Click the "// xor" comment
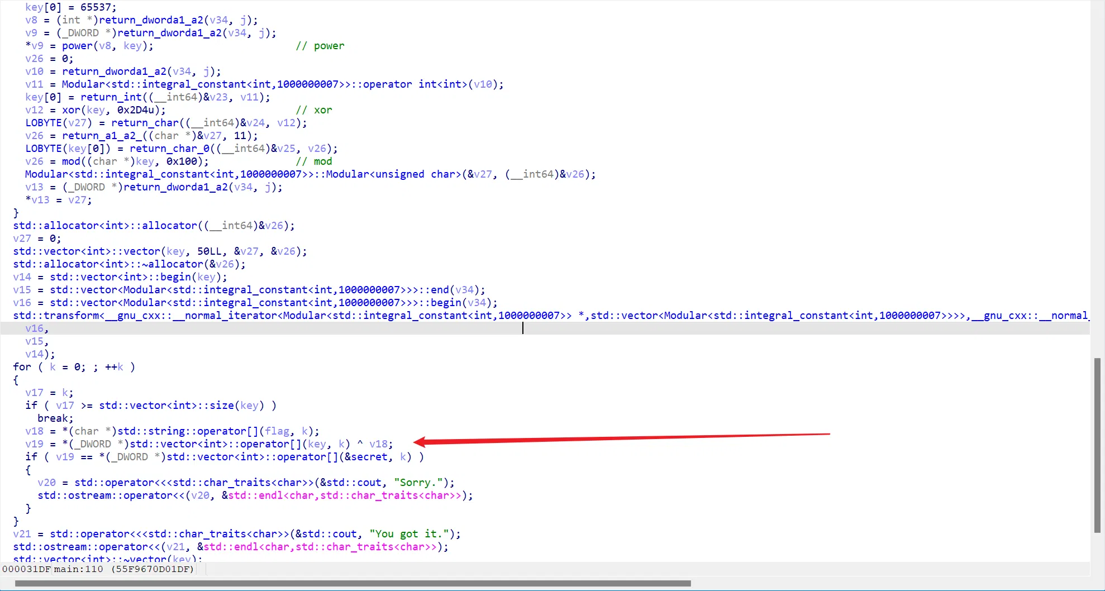1105x591 pixels. [314, 110]
